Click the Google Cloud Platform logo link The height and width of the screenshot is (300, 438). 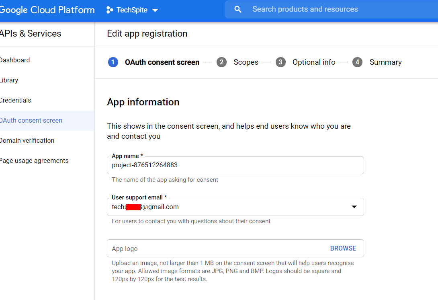[47, 10]
